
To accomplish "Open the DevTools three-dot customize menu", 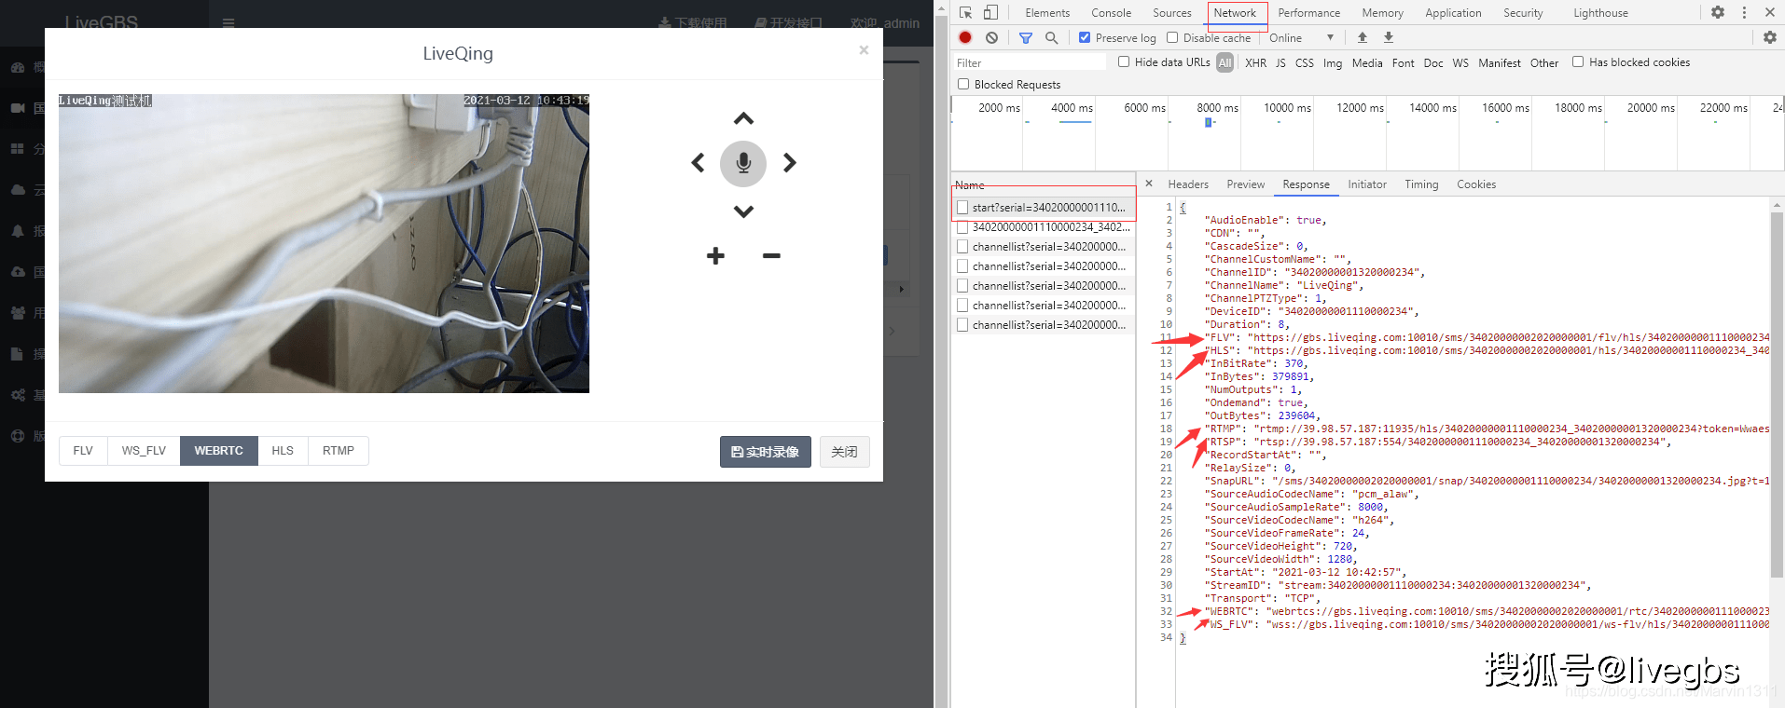I will 1744,12.
